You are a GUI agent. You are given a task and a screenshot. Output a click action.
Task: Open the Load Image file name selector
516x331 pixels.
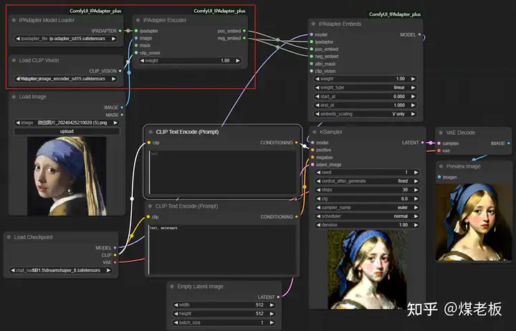pyautogui.click(x=67, y=123)
